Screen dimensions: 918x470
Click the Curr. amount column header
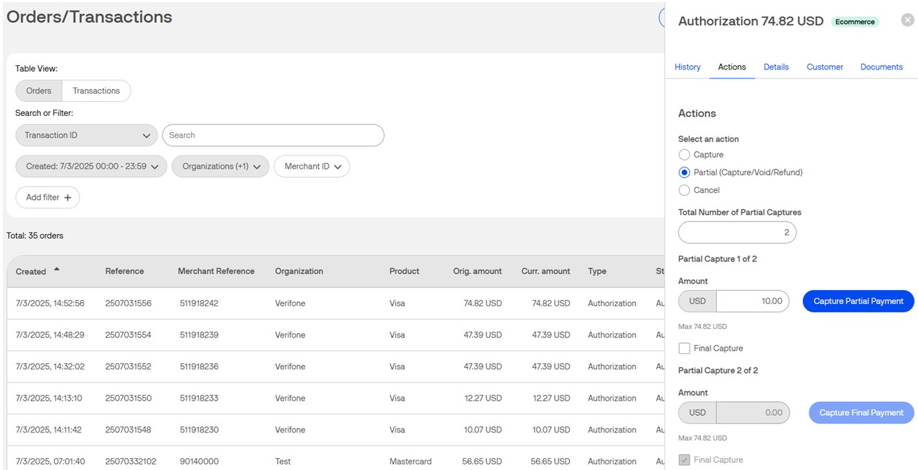[x=546, y=271]
